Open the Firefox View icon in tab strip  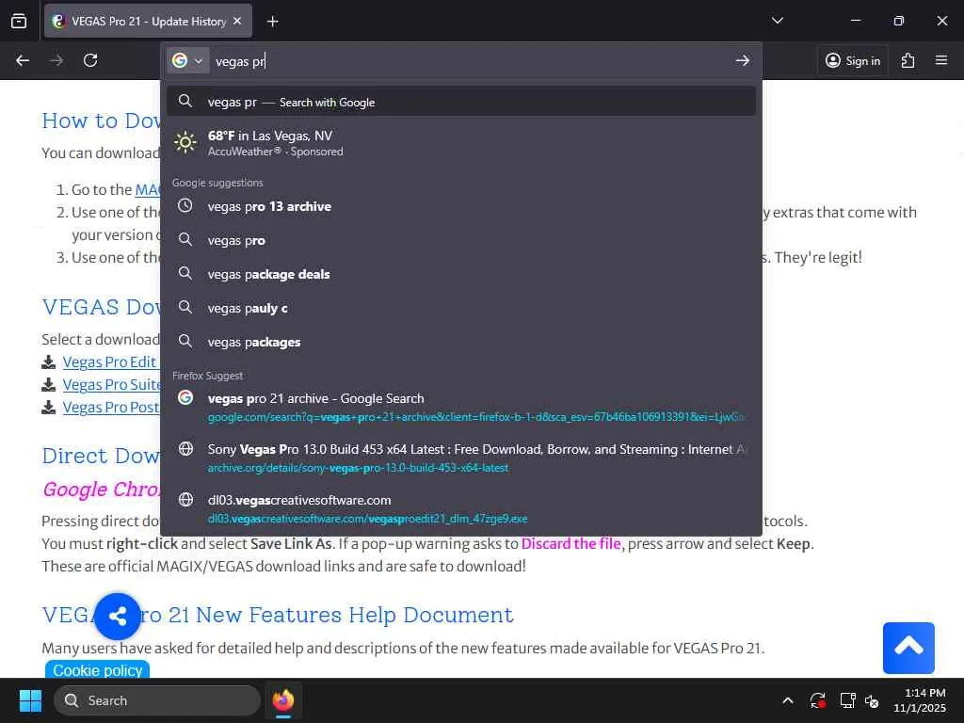pos(19,21)
